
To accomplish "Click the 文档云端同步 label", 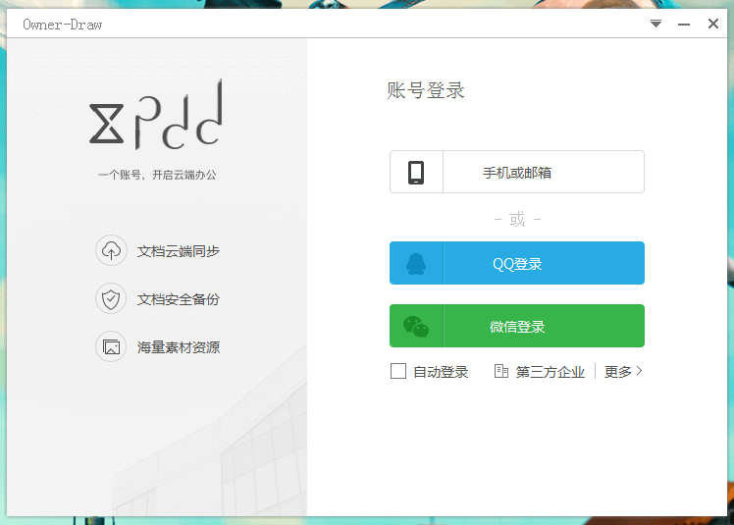I will 179,251.
